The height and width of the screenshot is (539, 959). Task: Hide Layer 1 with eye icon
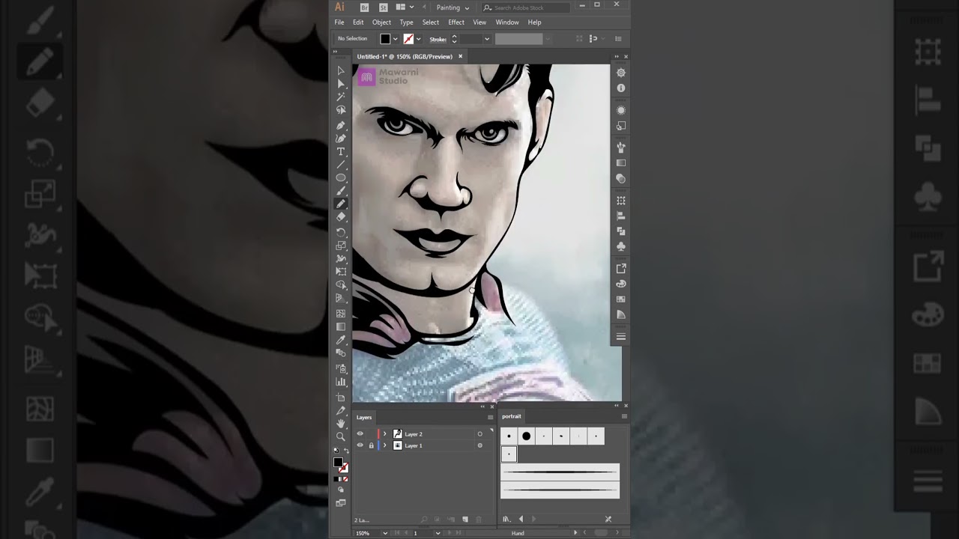pyautogui.click(x=360, y=445)
